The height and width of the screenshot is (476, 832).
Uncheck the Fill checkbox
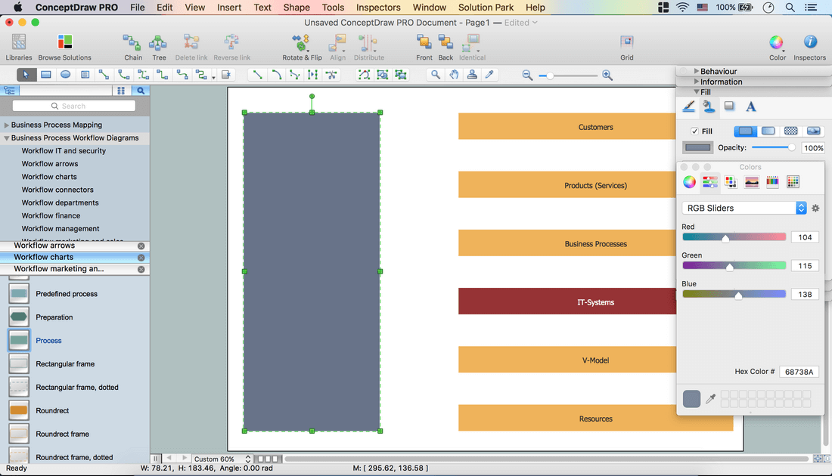coord(694,131)
